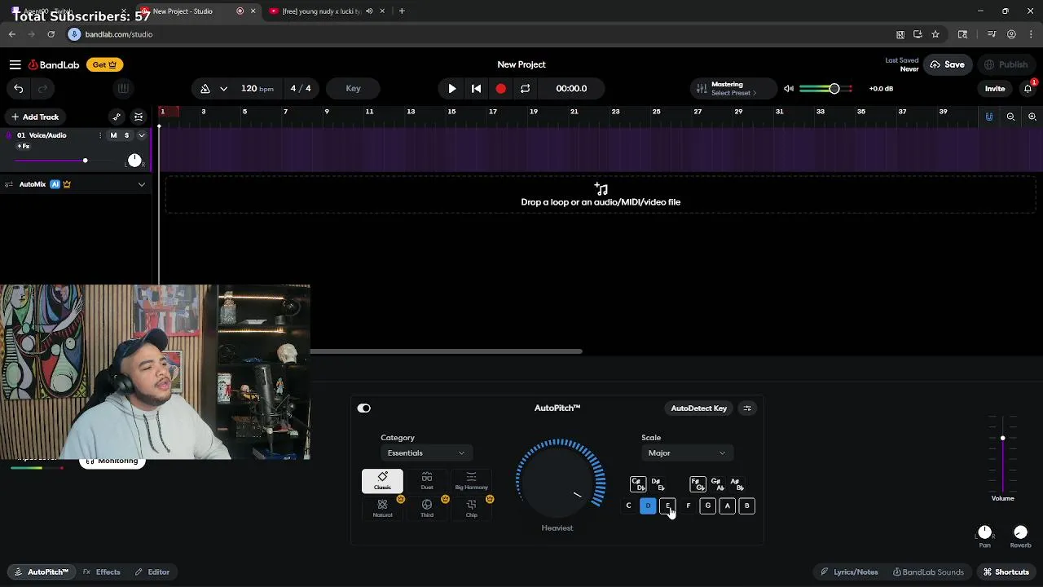Screen dimensions: 1043x587
Task: Click the Pan knob in bottom panel
Action: tap(984, 532)
